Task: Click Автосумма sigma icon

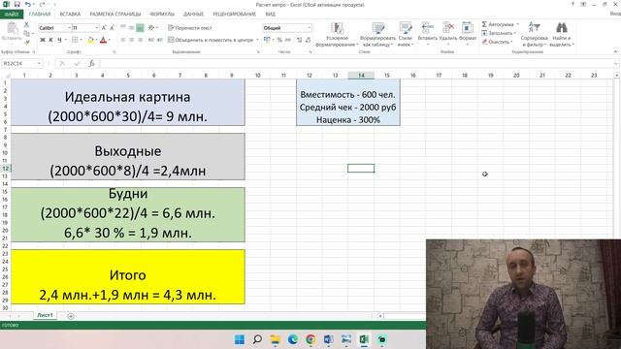Action: tap(484, 24)
